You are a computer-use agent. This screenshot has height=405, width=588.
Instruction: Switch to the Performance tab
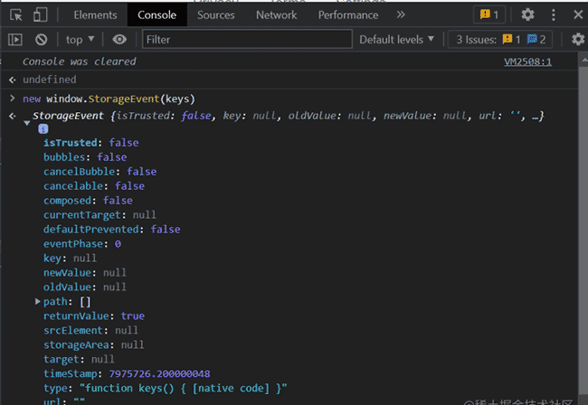pos(348,15)
